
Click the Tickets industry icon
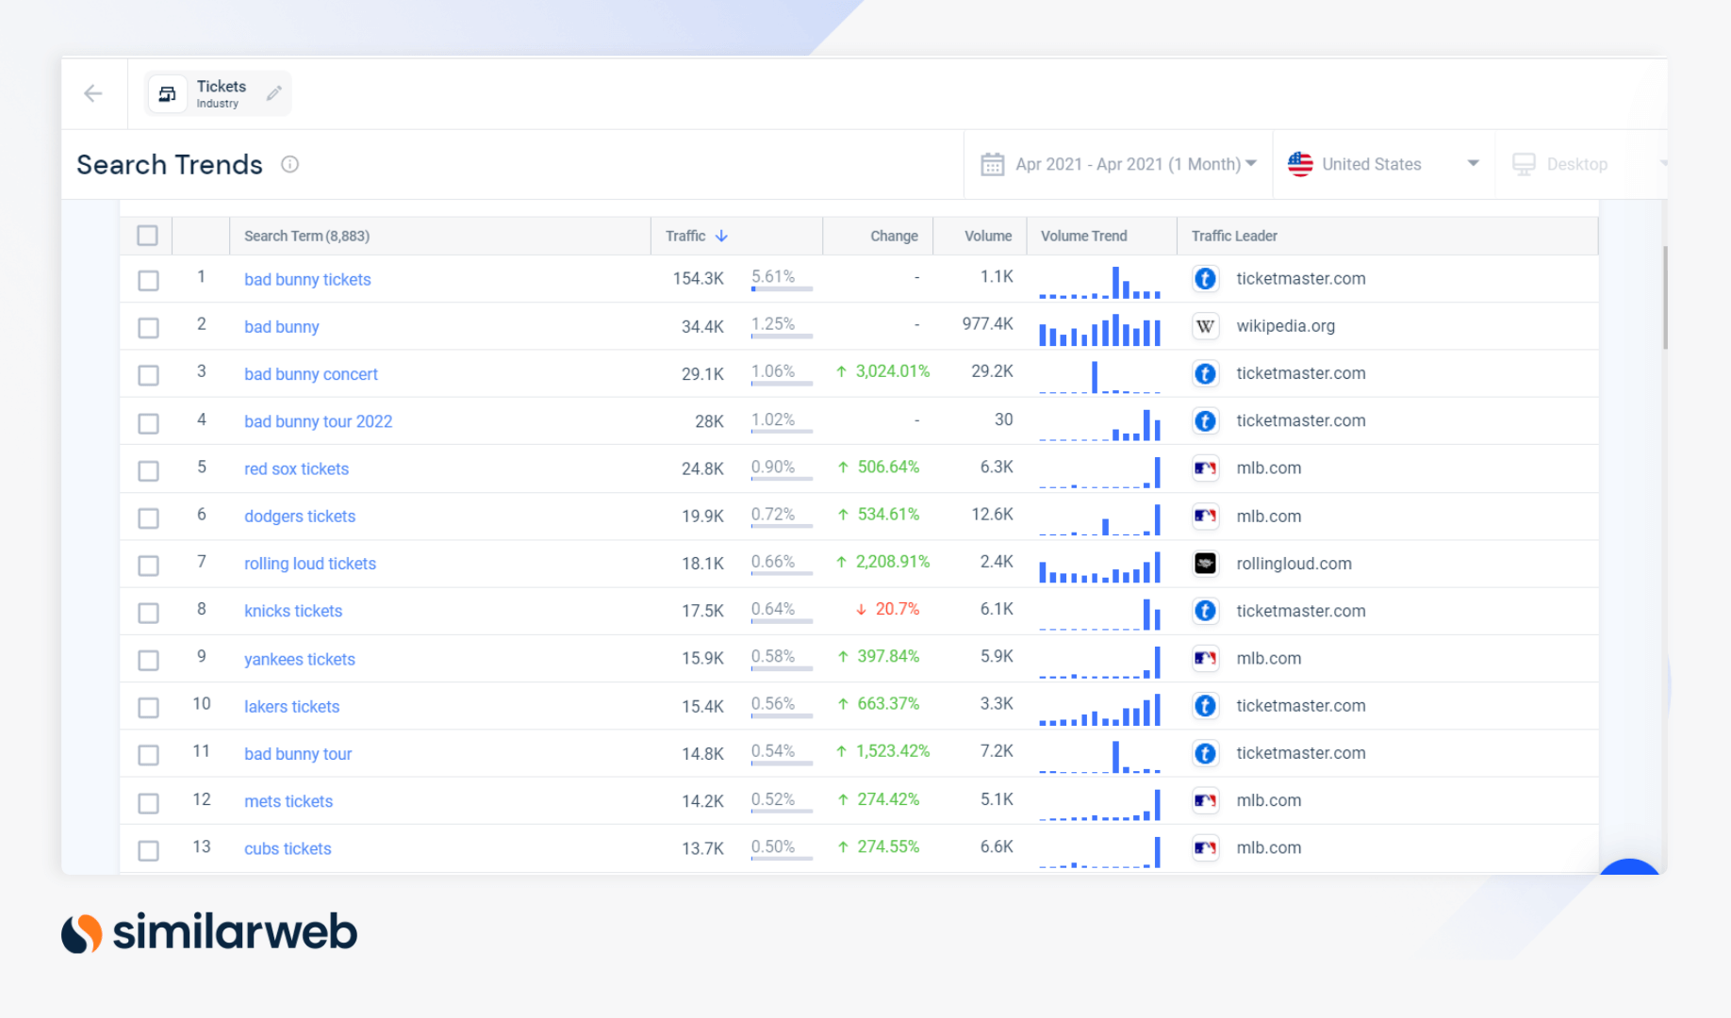click(168, 93)
